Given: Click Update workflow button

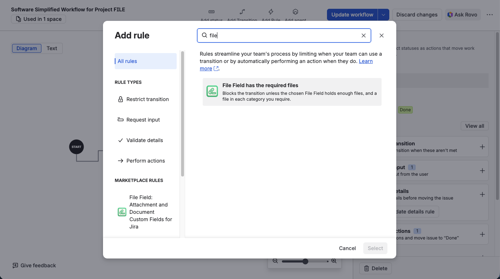Looking at the screenshot, I should coord(352,15).
